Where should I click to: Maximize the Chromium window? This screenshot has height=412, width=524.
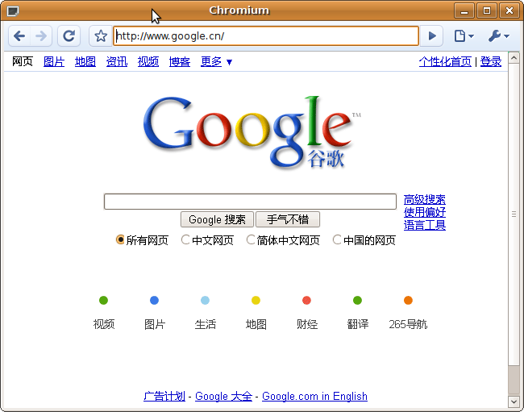[x=487, y=11]
